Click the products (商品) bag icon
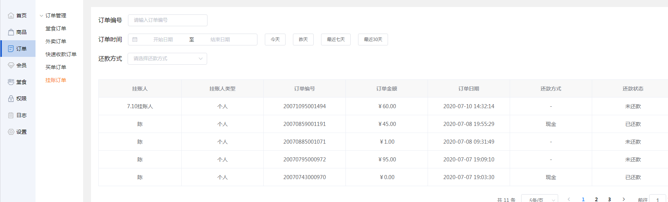 point(11,32)
